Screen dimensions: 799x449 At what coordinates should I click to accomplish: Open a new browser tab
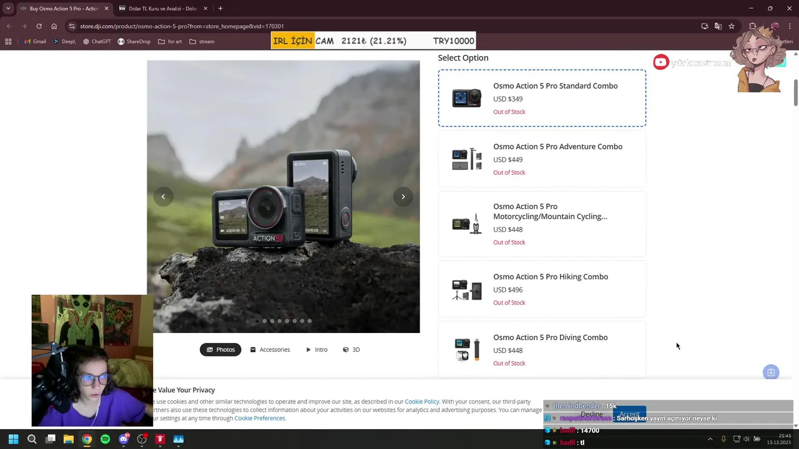[220, 9]
